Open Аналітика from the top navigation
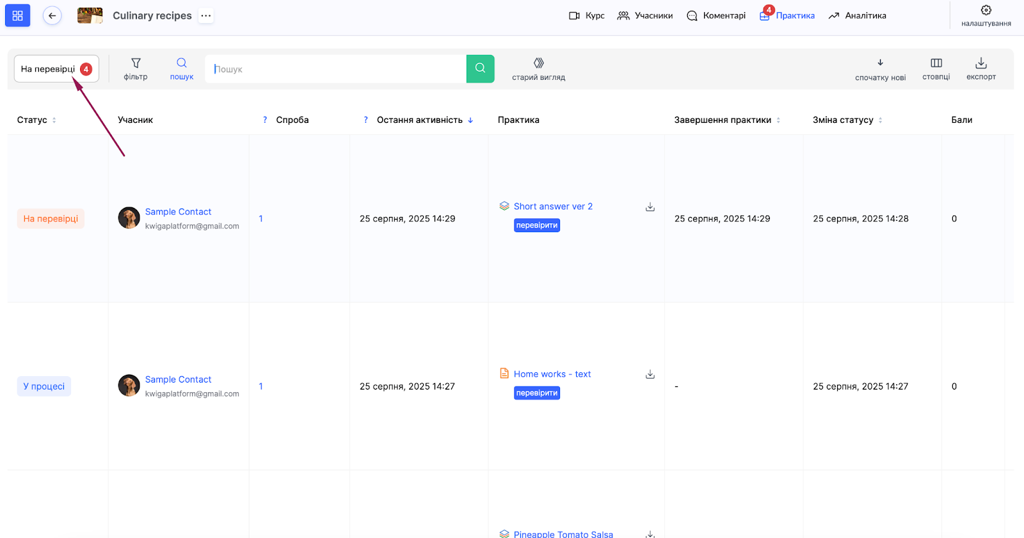Screen dimensions: 1024x538 coord(858,16)
